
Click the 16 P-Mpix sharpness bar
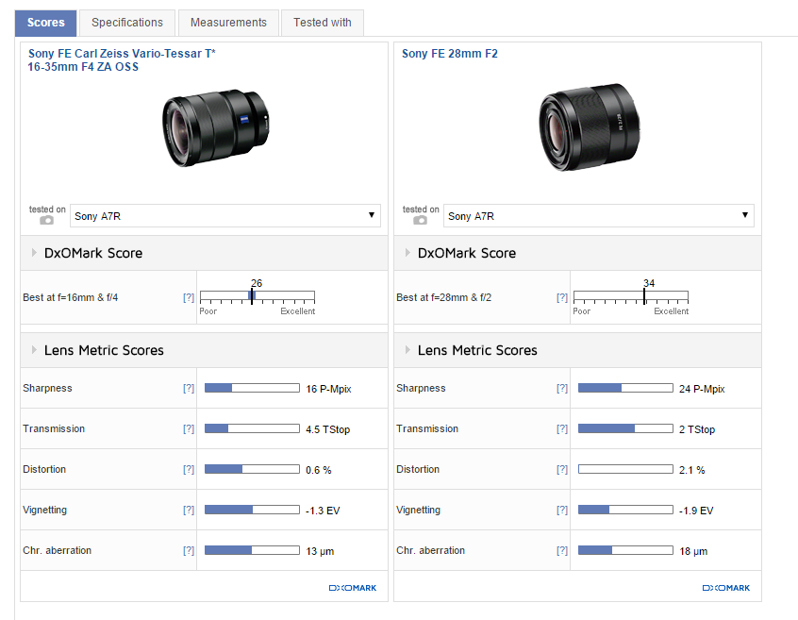(x=252, y=388)
